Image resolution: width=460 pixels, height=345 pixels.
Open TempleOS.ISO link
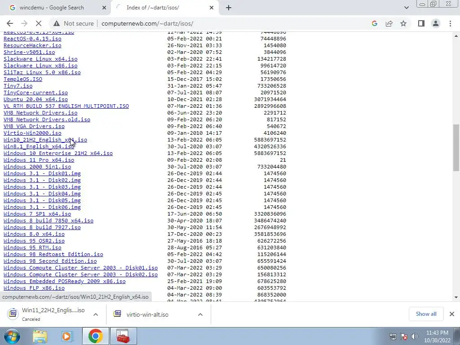(23, 79)
